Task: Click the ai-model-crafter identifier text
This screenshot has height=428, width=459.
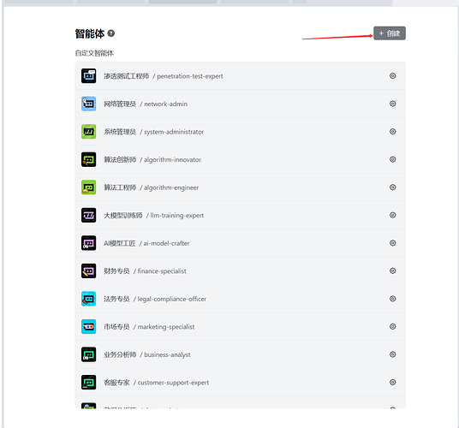Action: tap(166, 243)
